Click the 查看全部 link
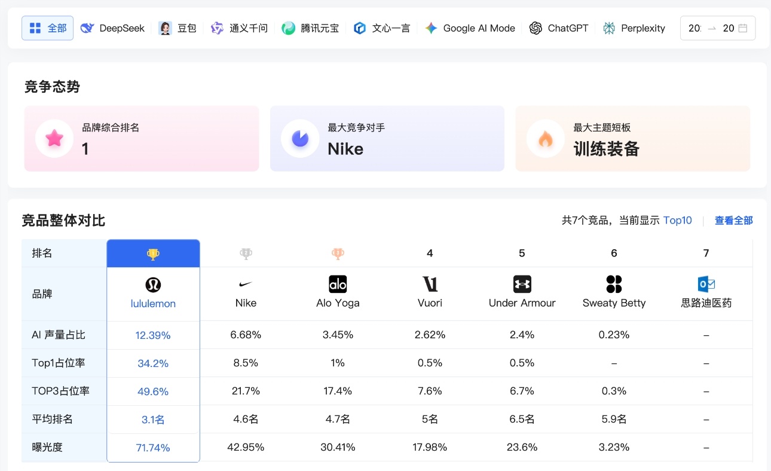 click(734, 221)
